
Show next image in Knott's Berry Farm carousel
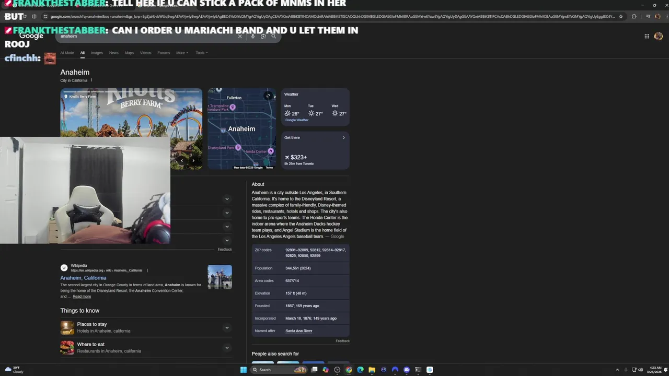pos(193,160)
